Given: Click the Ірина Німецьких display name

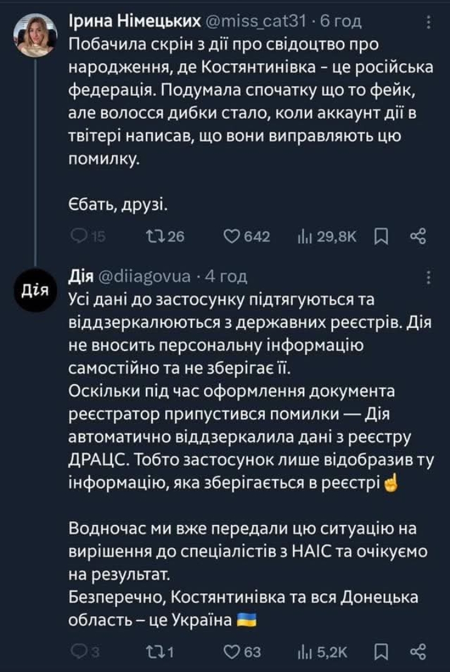Looking at the screenshot, I should click(x=133, y=23).
